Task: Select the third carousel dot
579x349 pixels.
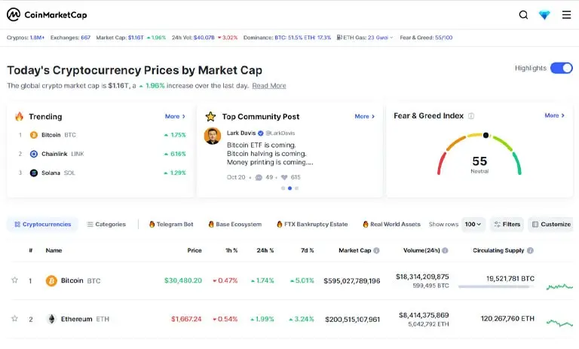Action: tap(296, 188)
